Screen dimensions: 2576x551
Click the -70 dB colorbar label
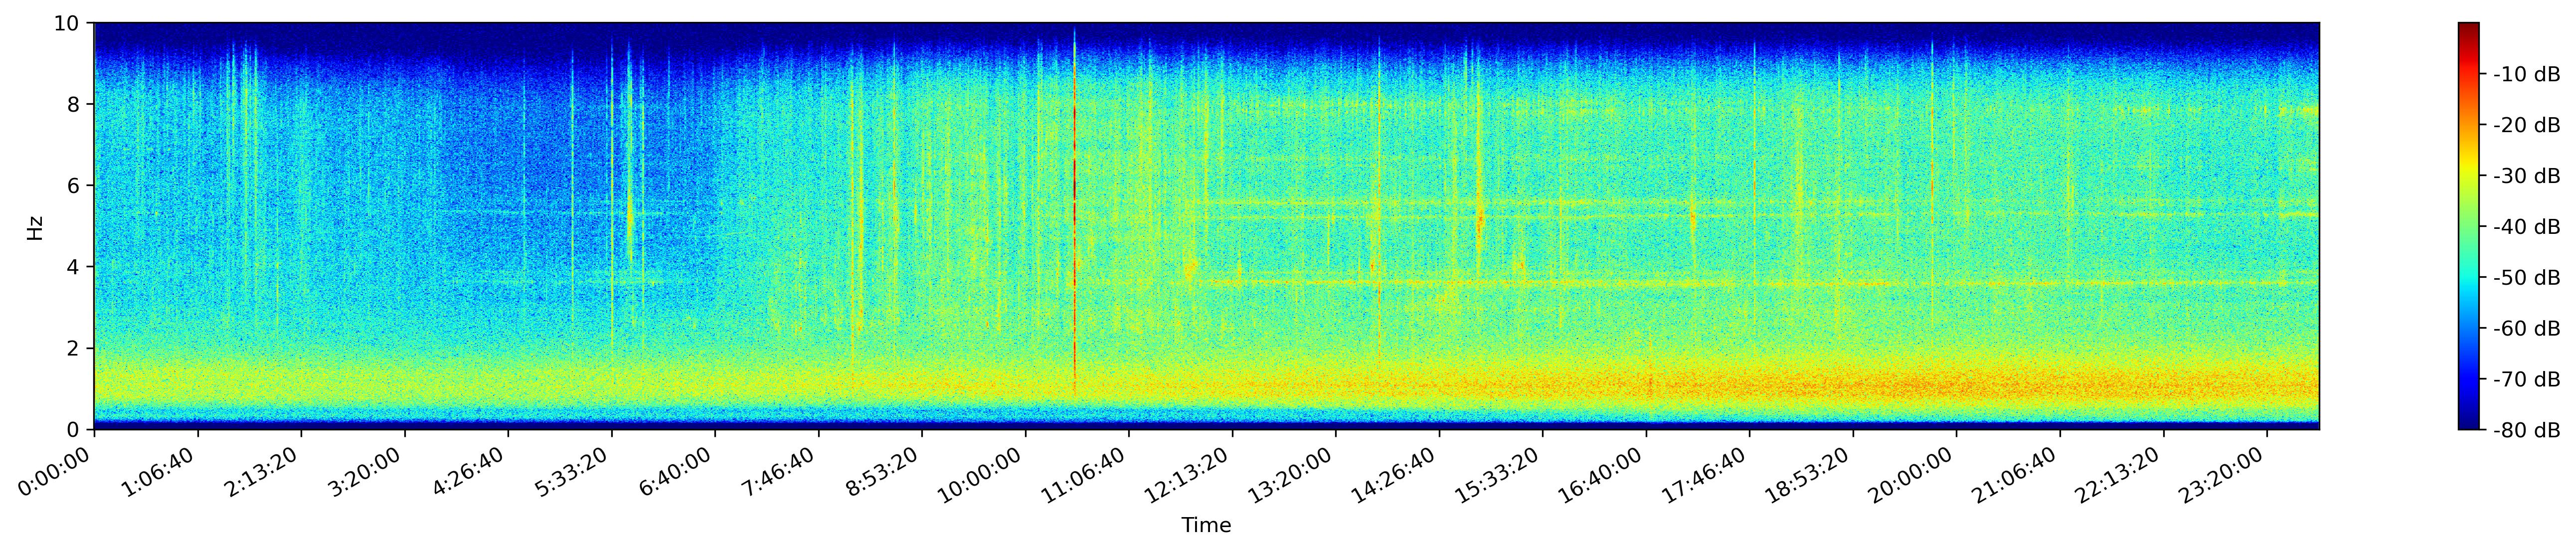point(2526,380)
